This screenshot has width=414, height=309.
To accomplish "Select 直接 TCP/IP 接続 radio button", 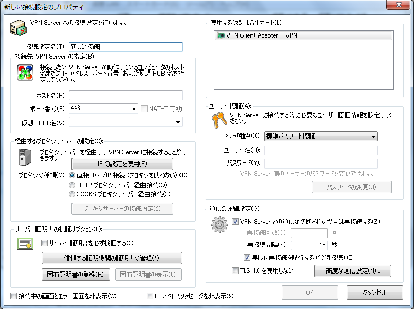I will pos(72,175).
